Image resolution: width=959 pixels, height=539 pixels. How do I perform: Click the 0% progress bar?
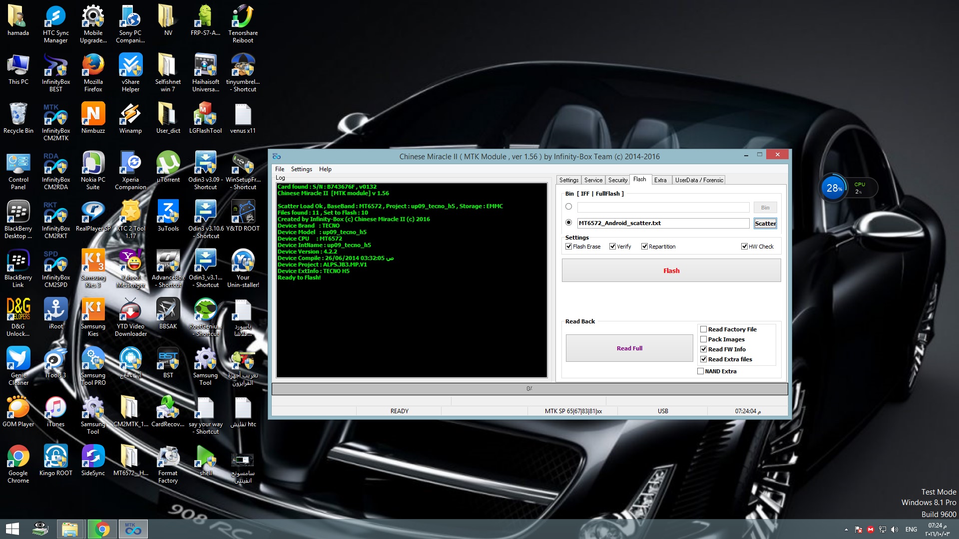click(x=529, y=389)
